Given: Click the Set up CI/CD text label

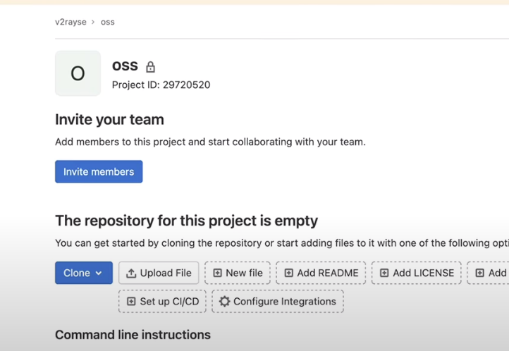Looking at the screenshot, I should pyautogui.click(x=169, y=302).
